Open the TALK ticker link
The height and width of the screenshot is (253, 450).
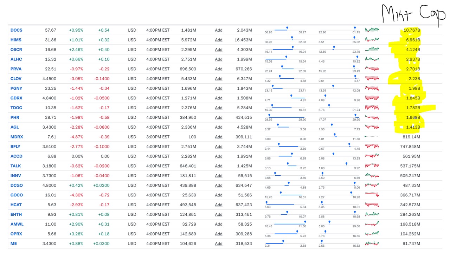click(x=15, y=166)
